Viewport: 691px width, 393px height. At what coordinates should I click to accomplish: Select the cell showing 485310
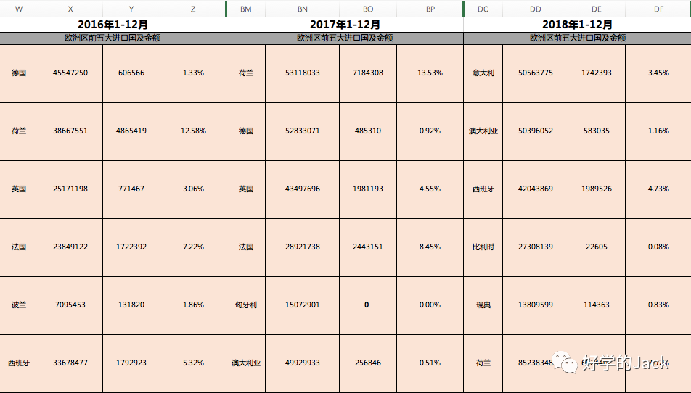pyautogui.click(x=368, y=131)
